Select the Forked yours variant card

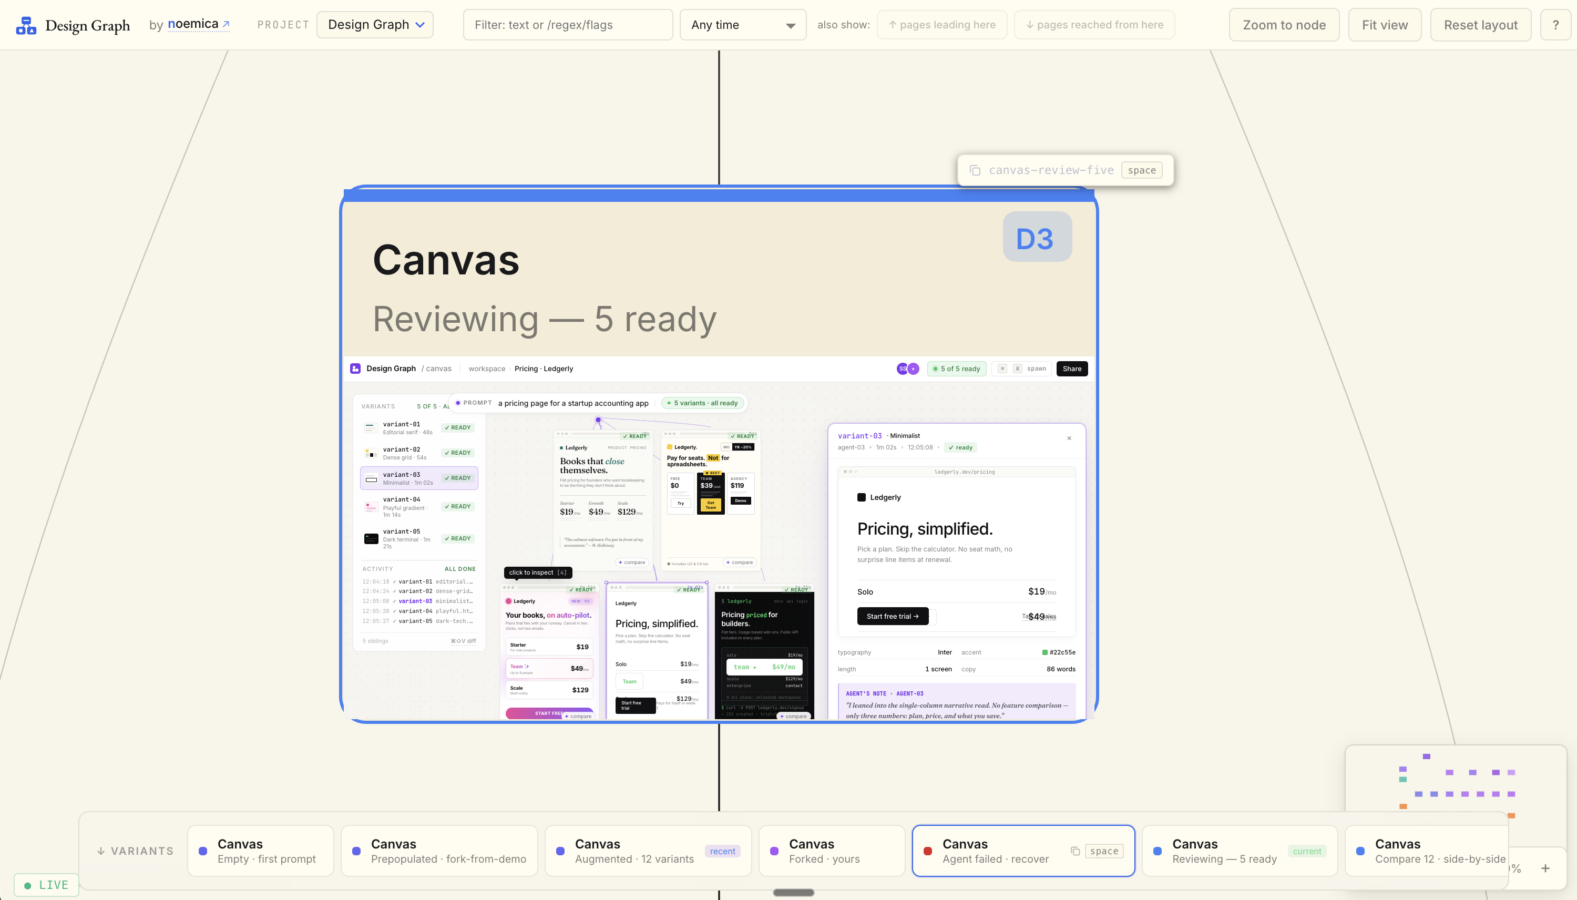point(831,850)
